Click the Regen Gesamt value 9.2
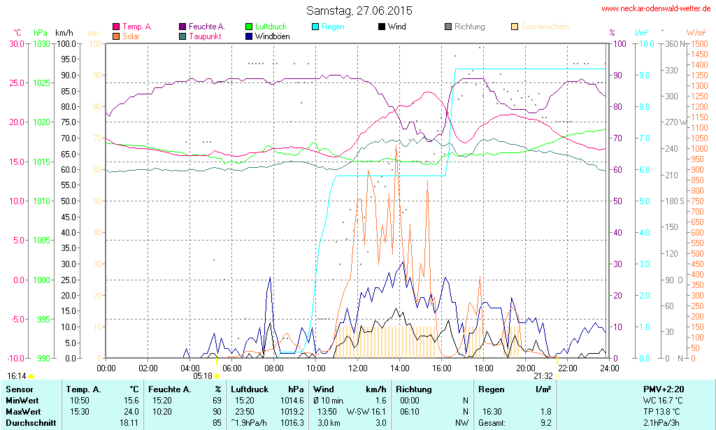The image size is (716, 430). tap(545, 422)
